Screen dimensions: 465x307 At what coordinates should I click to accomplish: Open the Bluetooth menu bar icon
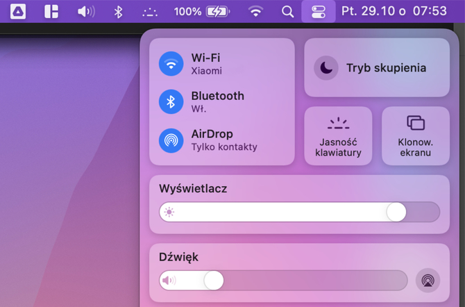coord(118,12)
